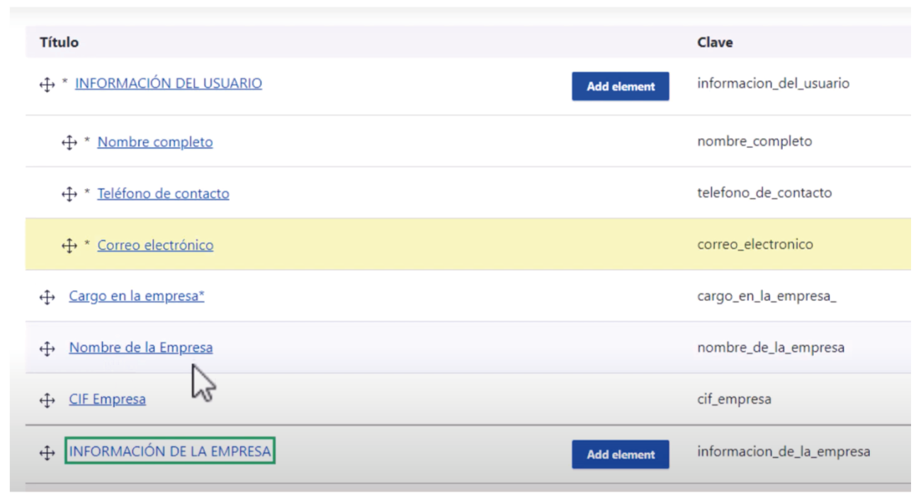Click move icon beside Cargo en la empresa
The height and width of the screenshot is (499, 921).
(47, 297)
